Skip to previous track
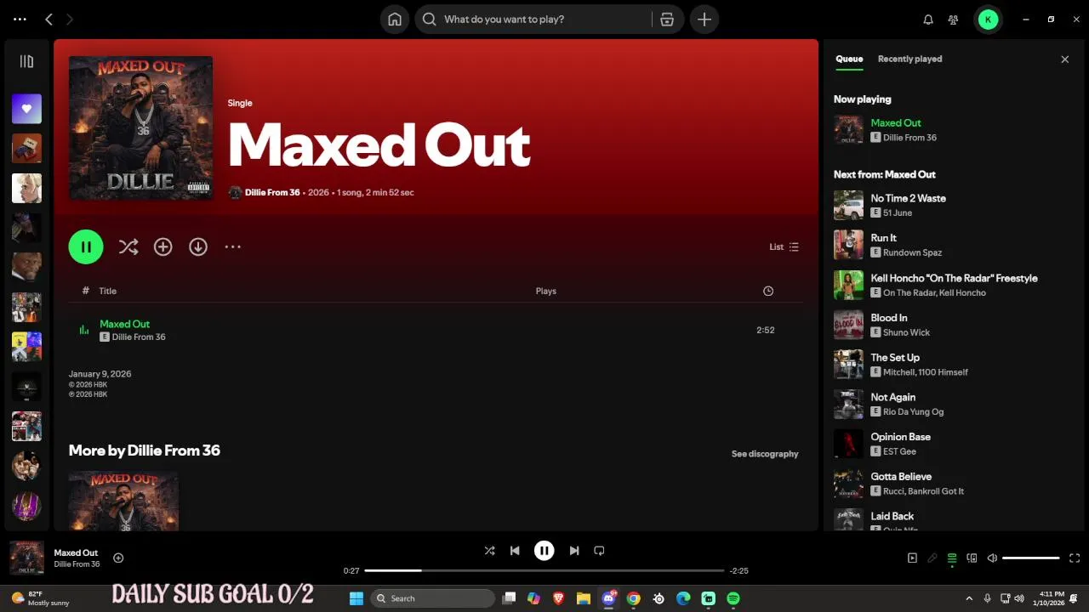1089x612 pixels. pos(515,551)
